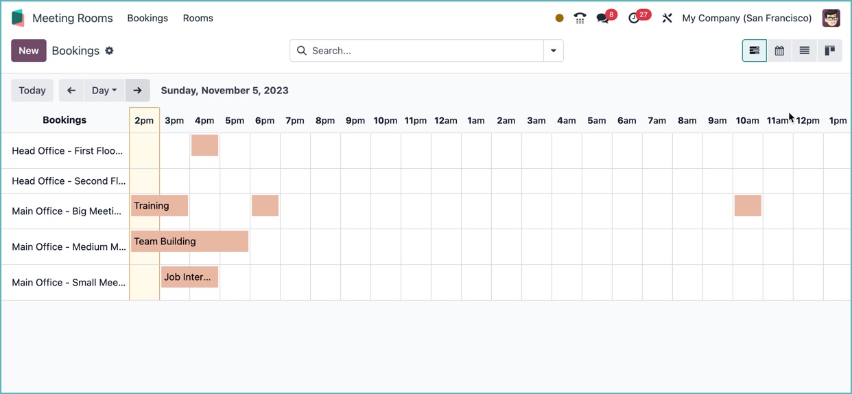Switch to List view icon
Viewport: 852px width, 394px height.
point(804,51)
